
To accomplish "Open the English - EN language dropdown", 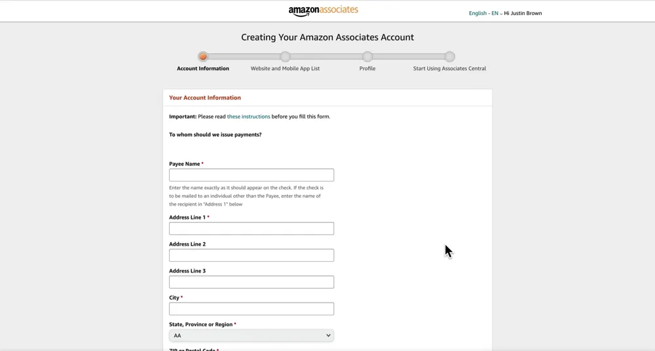I will click(485, 13).
